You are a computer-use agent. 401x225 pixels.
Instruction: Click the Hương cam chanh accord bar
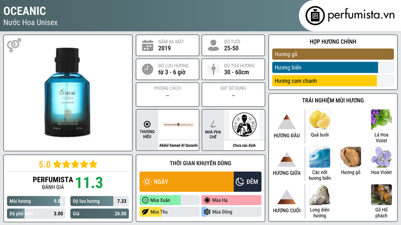[x=333, y=81]
